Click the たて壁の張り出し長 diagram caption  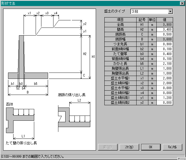click(x=21, y=143)
